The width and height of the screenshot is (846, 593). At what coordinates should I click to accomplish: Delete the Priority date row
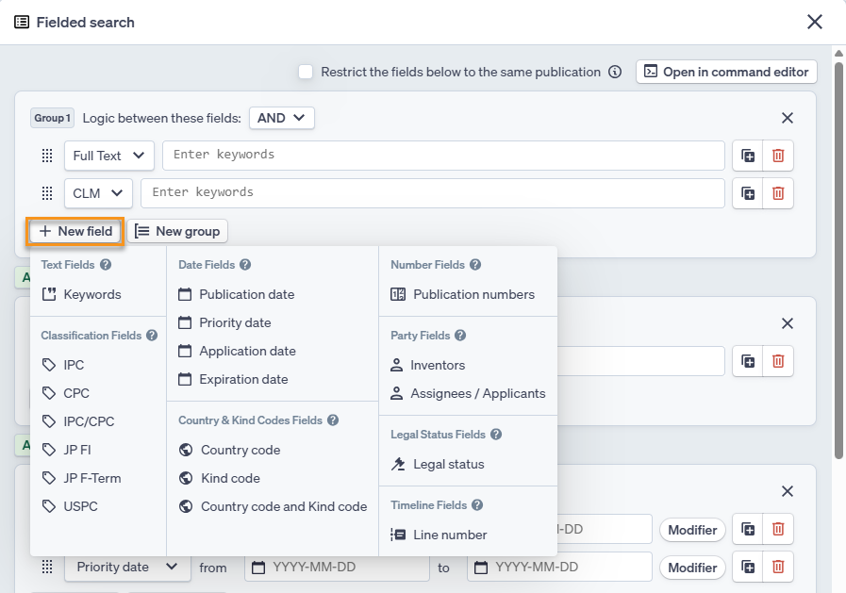[x=778, y=568]
